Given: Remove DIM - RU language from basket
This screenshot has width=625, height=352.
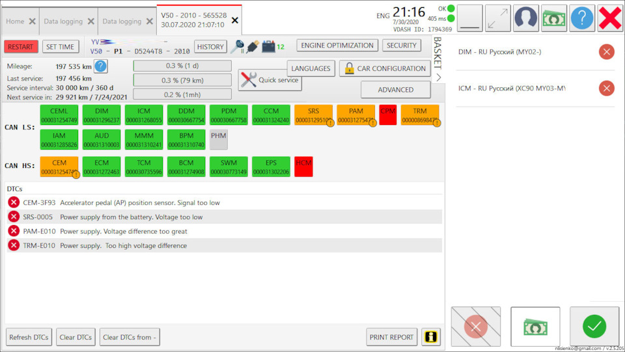Looking at the screenshot, I should pyautogui.click(x=606, y=52).
